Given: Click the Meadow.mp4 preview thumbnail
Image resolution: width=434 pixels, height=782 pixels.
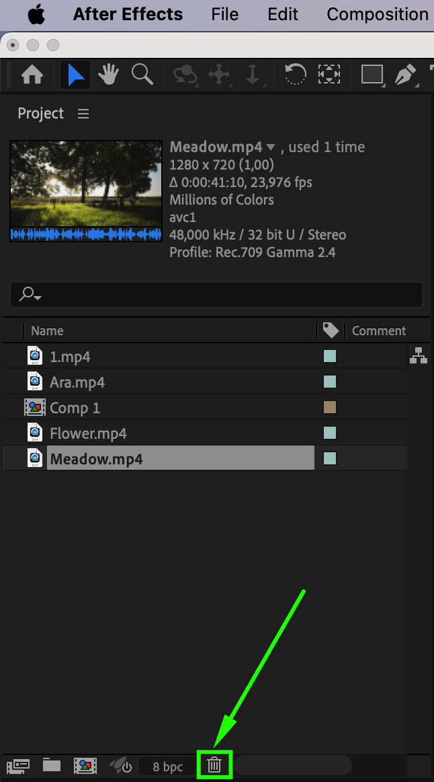Looking at the screenshot, I should click(x=86, y=191).
